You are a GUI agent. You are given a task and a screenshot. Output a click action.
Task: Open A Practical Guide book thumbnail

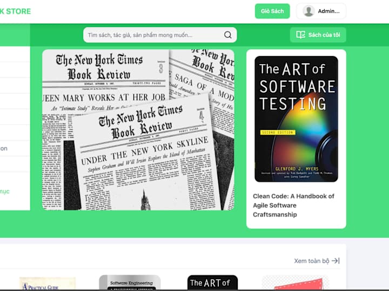point(48,283)
